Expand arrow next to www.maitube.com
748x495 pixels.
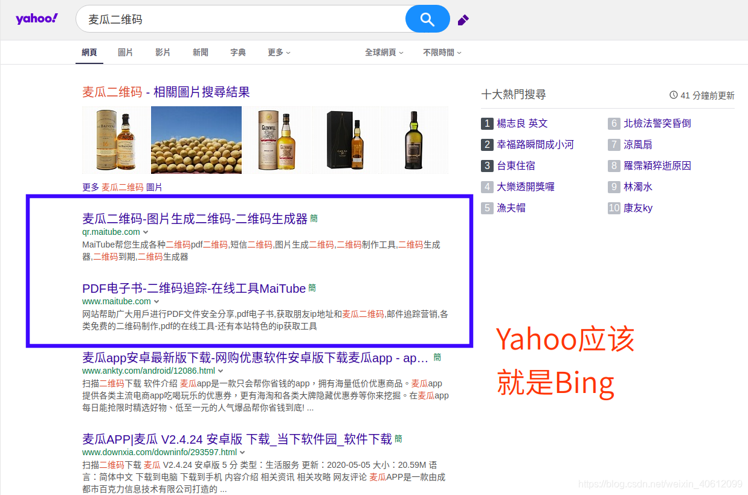point(156,302)
